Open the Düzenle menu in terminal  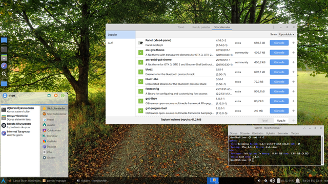[x=244, y=133]
